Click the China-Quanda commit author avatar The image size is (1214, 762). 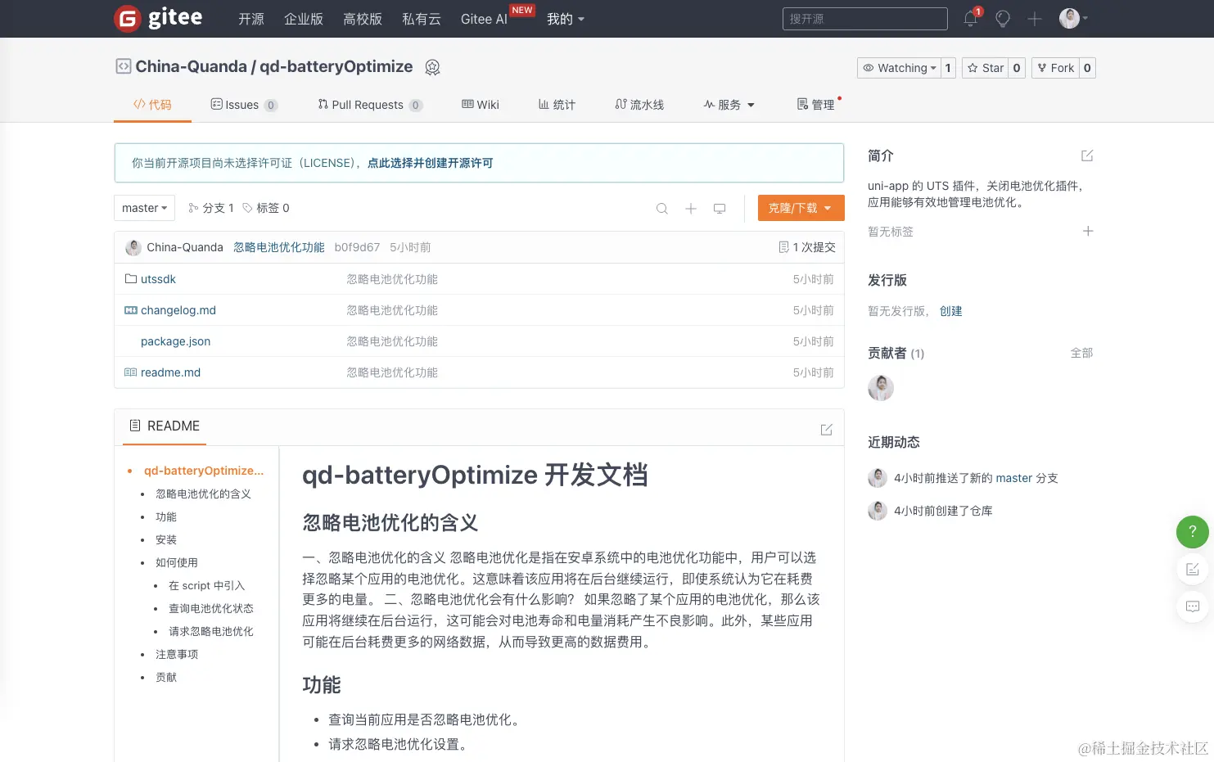point(133,247)
